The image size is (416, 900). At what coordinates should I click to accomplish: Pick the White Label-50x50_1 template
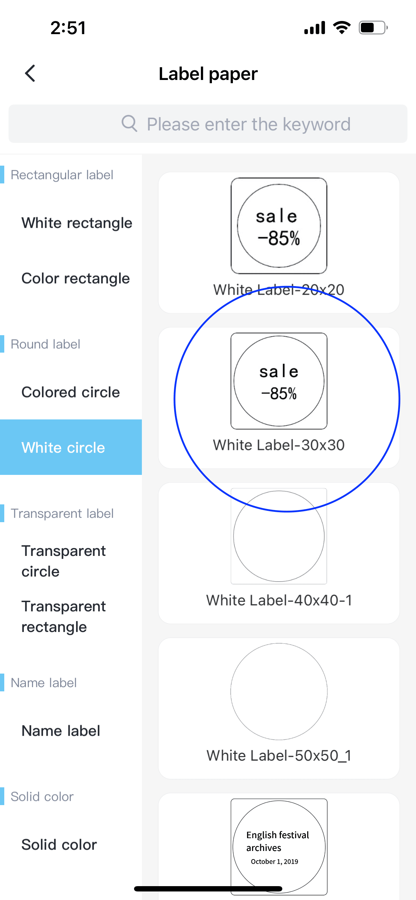click(279, 692)
